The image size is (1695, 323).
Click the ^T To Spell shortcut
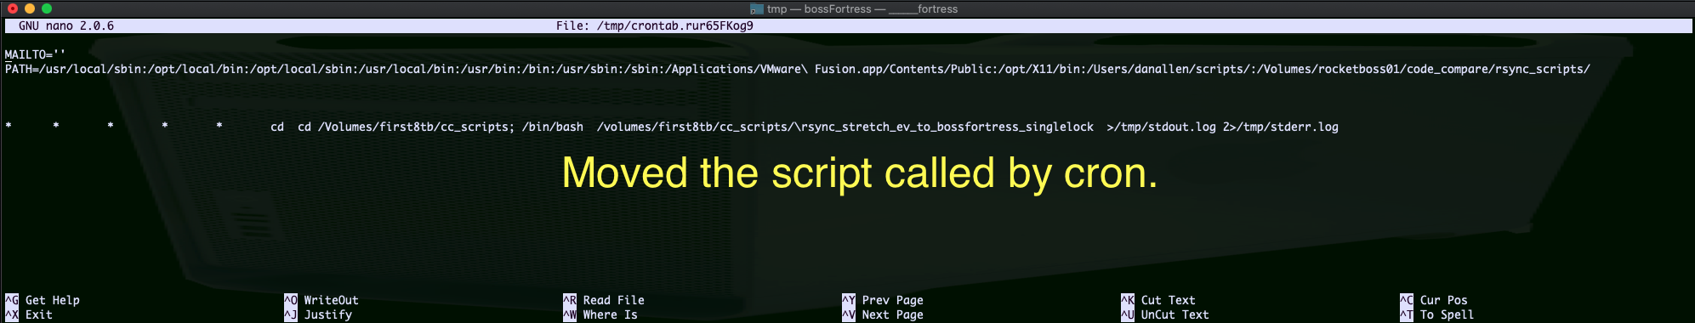pyautogui.click(x=1437, y=314)
